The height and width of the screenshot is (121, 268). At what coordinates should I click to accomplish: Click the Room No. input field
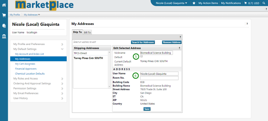(x=159, y=78)
